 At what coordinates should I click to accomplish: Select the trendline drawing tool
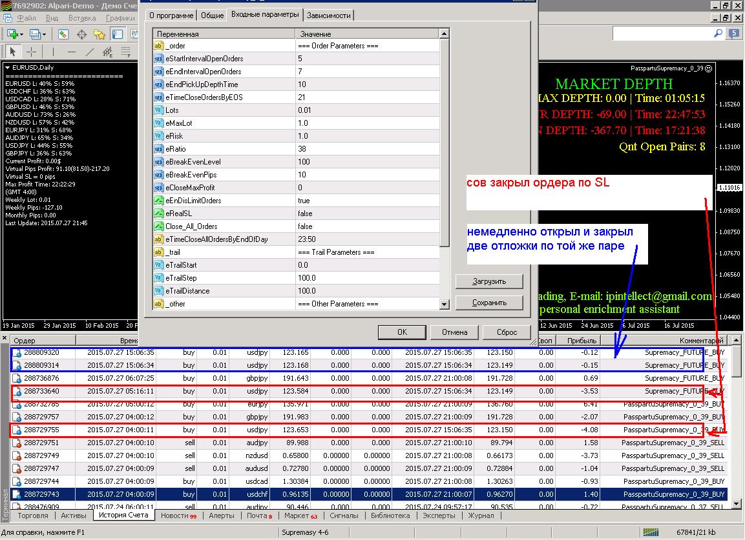click(x=89, y=52)
